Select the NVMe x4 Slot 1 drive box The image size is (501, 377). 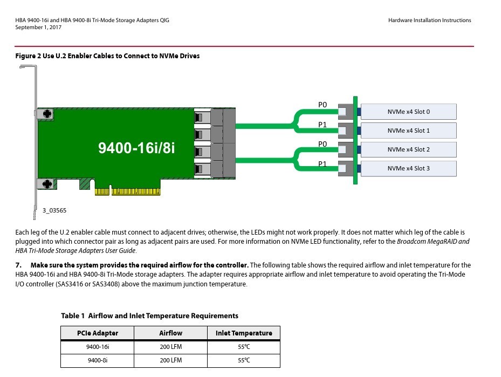(x=408, y=131)
